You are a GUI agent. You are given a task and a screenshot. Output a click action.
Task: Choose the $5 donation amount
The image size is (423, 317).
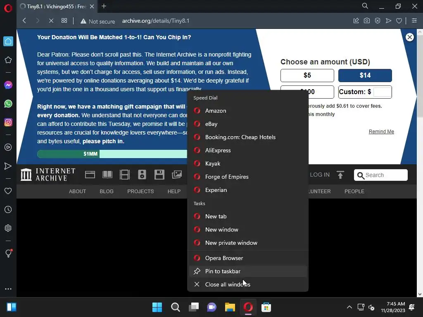pos(307,76)
